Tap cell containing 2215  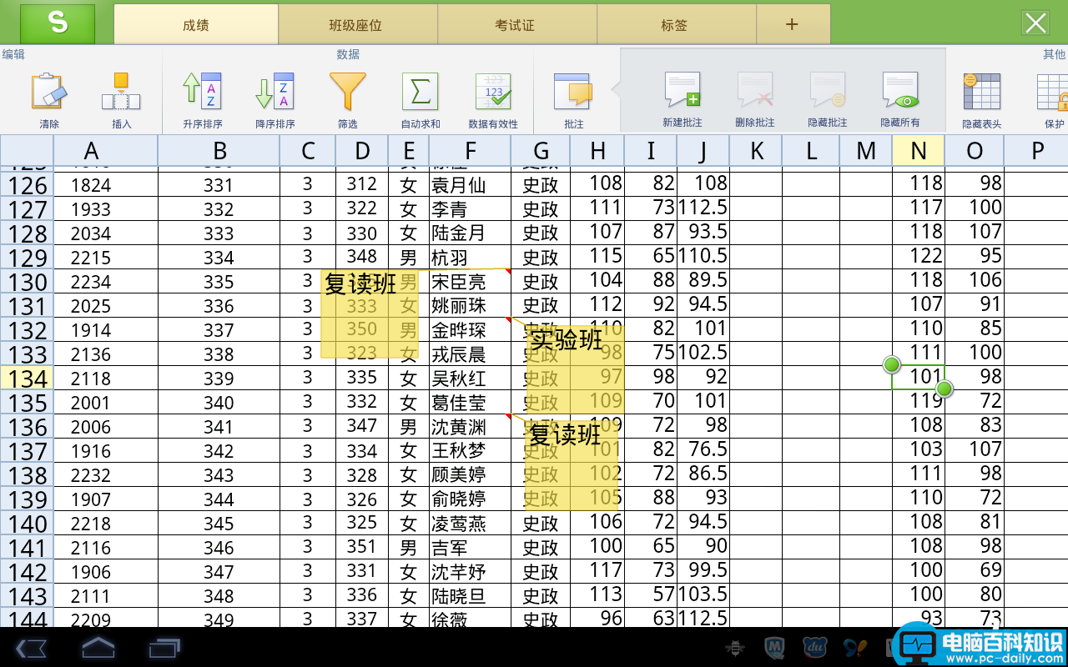click(x=105, y=257)
